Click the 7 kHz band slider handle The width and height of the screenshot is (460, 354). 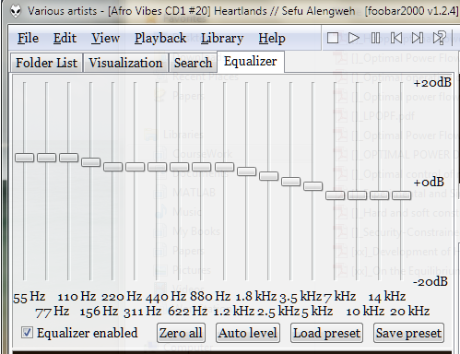(x=335, y=195)
